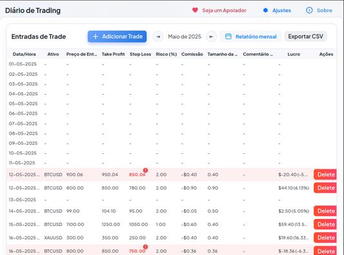This screenshot has height=255, width=344.
Task: Click profit $44.10 (6.13%)
Action: (x=294, y=188)
